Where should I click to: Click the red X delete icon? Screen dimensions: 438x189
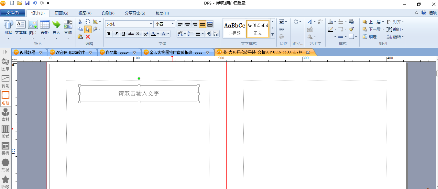point(88,37)
